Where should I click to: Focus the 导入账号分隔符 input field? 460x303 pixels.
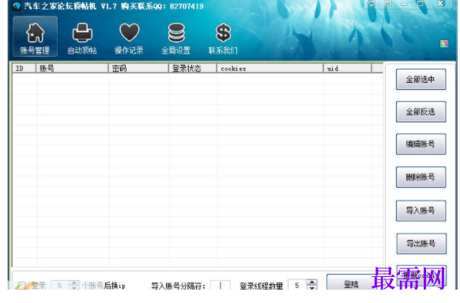point(220,285)
